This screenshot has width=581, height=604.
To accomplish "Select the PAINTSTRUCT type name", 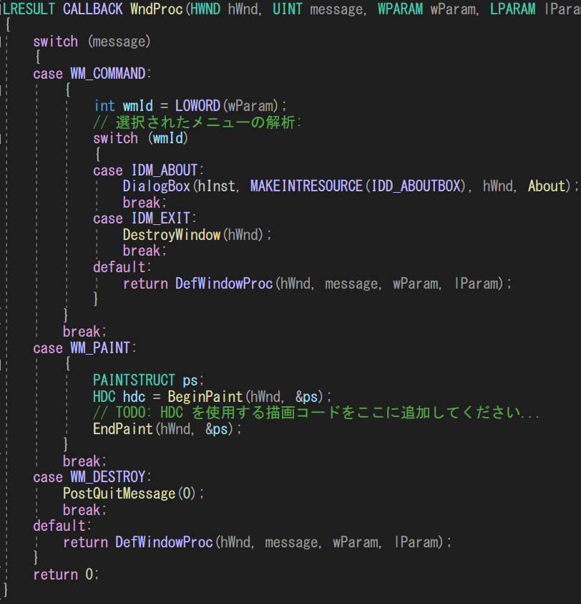I will (134, 380).
